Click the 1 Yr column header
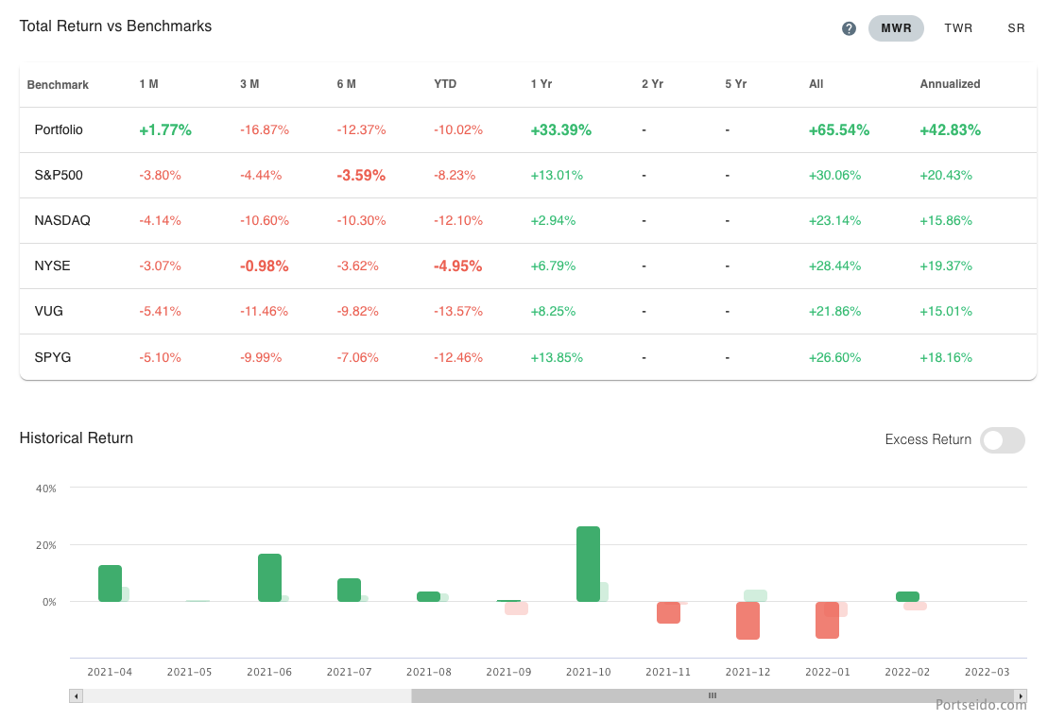1048x720 pixels. (541, 84)
